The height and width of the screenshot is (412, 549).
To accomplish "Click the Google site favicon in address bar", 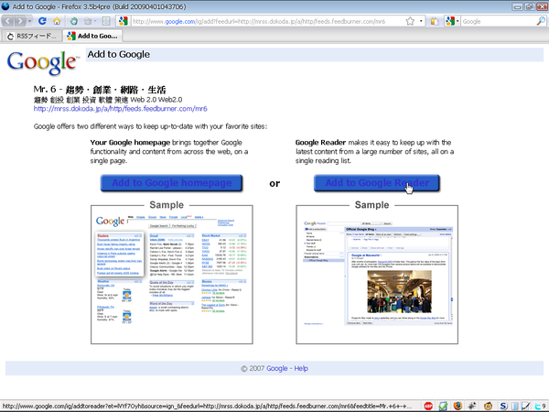I will 124,21.
